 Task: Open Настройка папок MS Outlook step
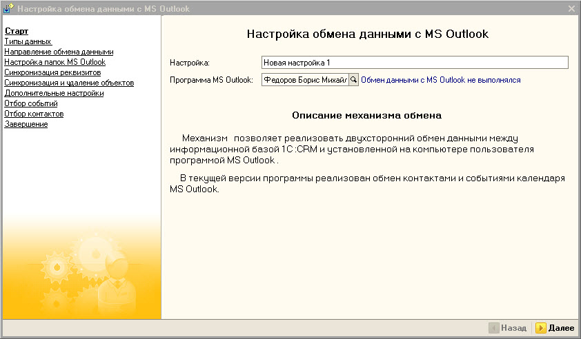(55, 62)
